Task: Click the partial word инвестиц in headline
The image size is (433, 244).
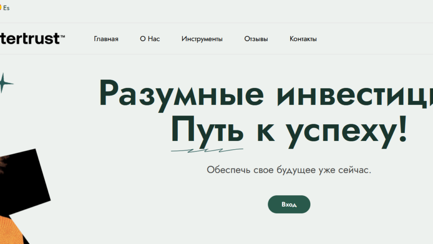Action: tap(355, 94)
